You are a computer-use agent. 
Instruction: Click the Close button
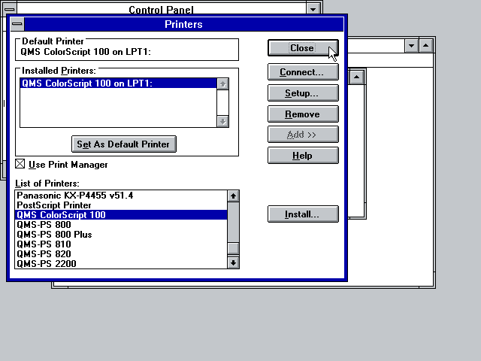(x=302, y=48)
